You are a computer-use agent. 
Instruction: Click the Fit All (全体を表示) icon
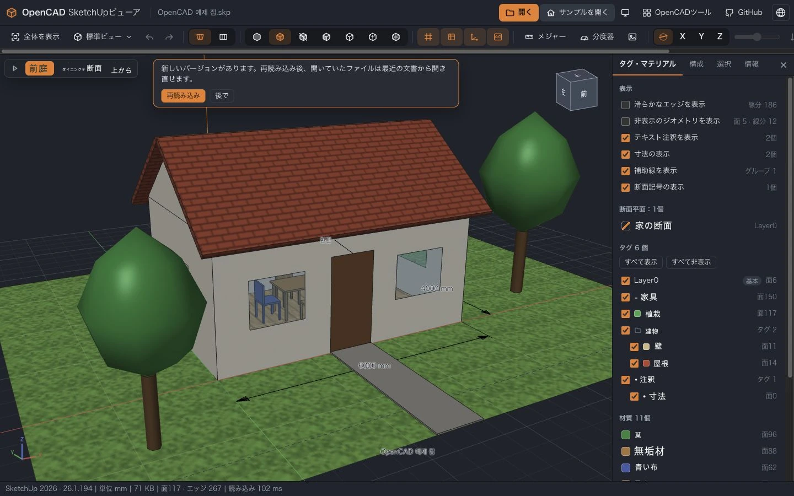16,37
